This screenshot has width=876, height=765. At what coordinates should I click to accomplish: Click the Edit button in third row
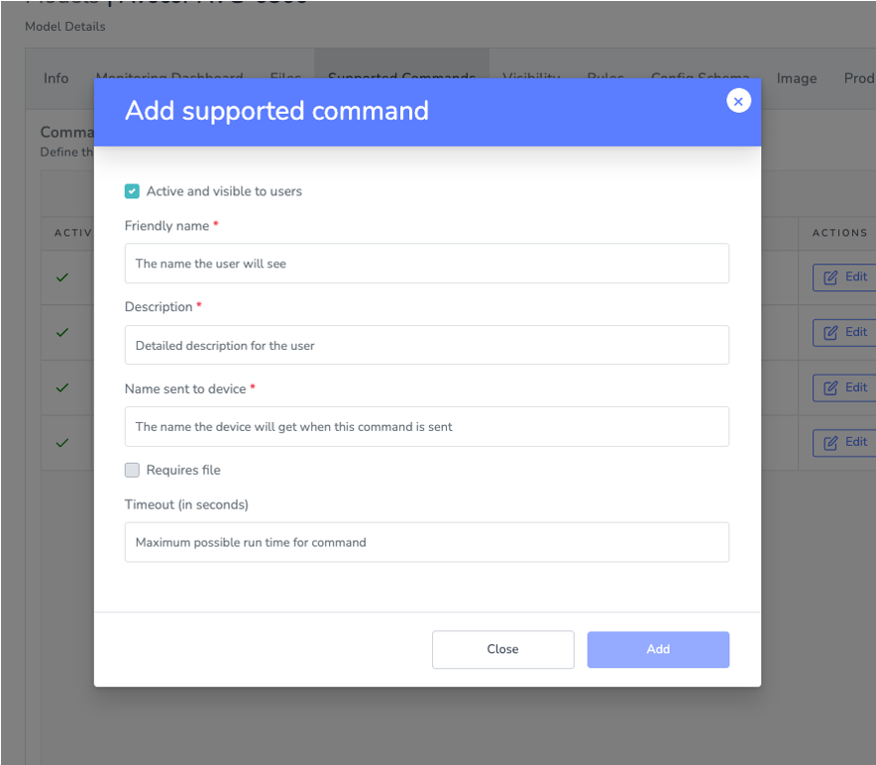tap(844, 387)
